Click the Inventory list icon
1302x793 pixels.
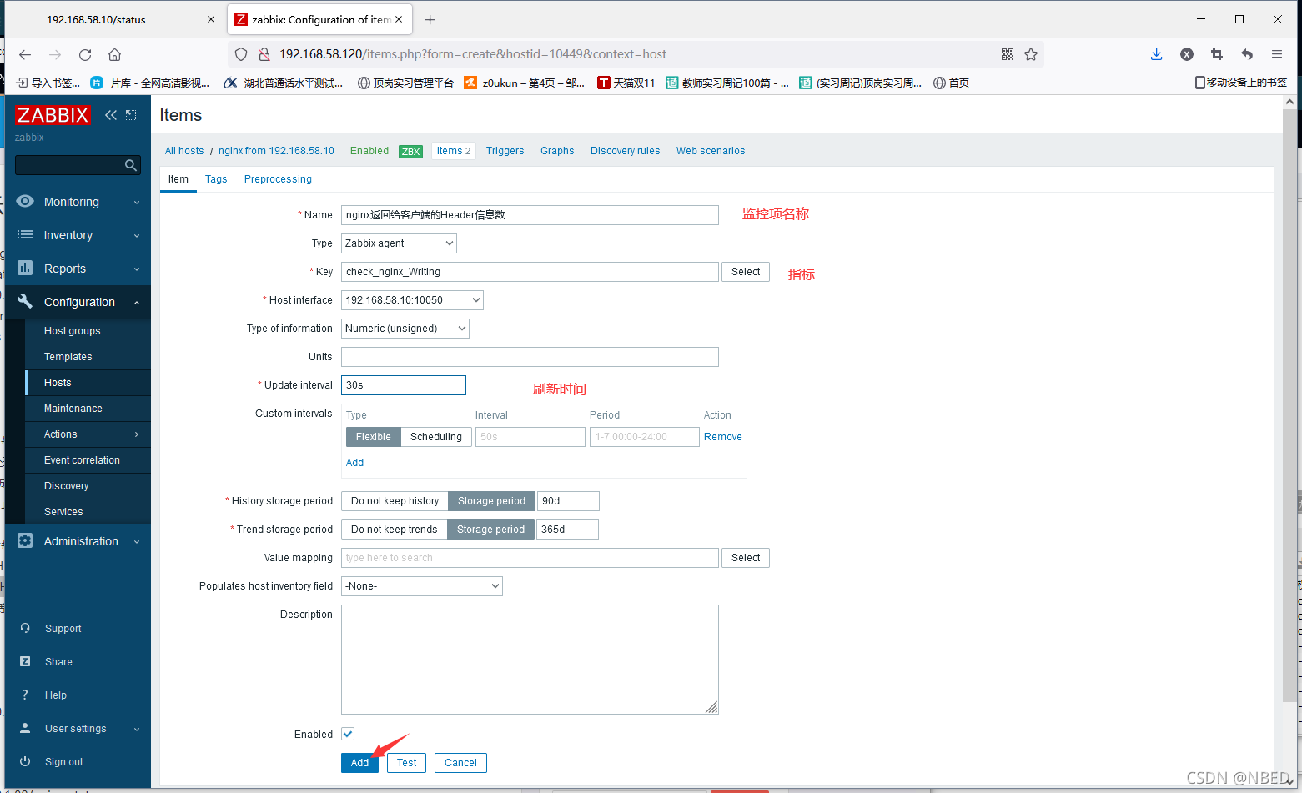coord(25,234)
